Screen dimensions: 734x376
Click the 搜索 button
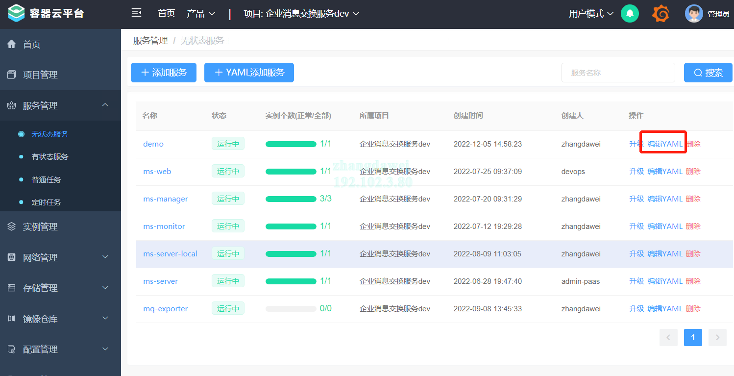(708, 73)
